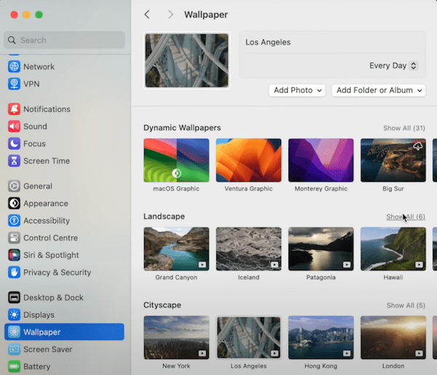
Task: Go forward with the right chevron
Action: 170,15
